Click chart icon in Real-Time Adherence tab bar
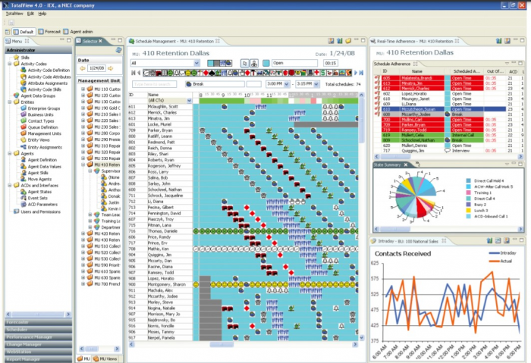Image resolution: width=531 pixels, height=363 pixels. [x=498, y=41]
